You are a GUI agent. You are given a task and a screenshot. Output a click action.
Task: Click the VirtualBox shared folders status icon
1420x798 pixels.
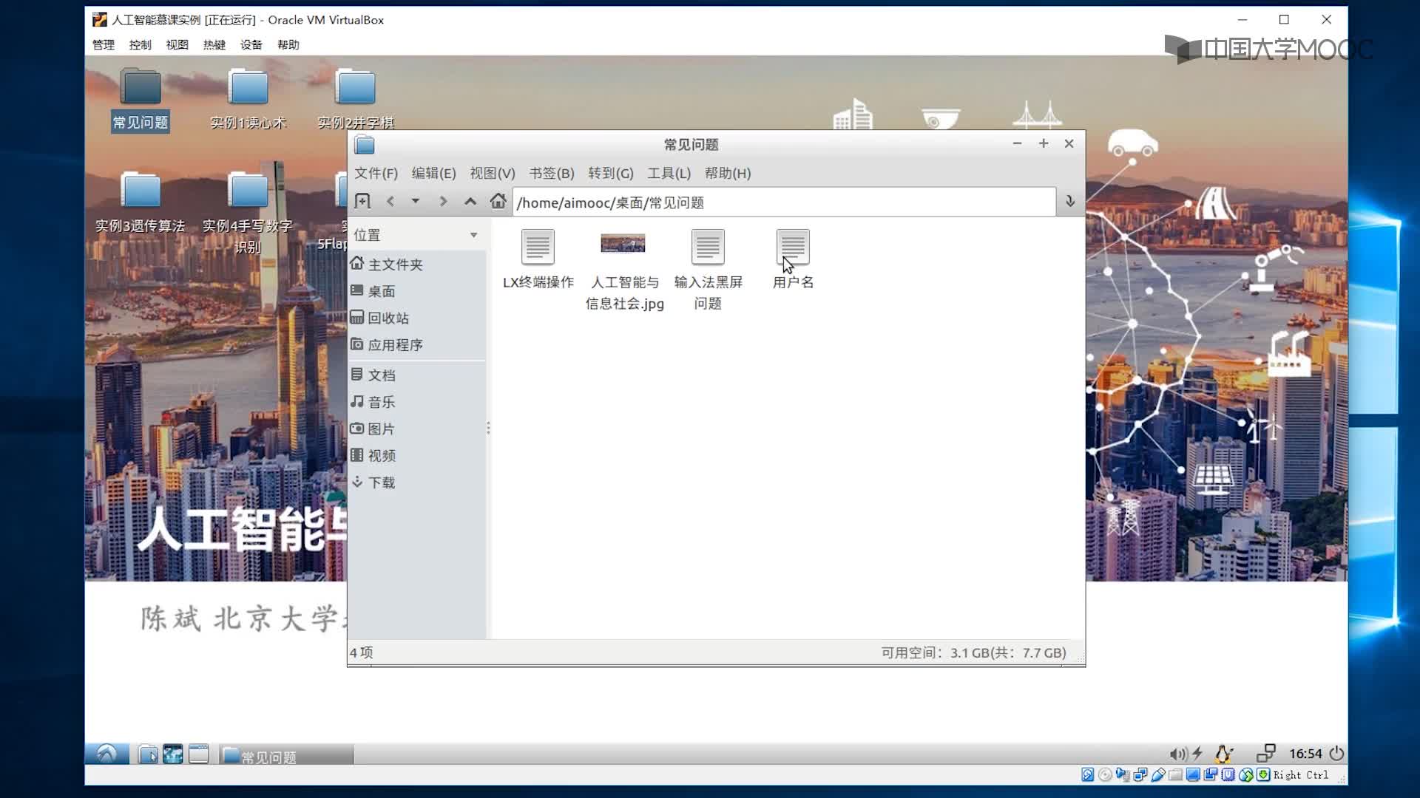(1175, 775)
